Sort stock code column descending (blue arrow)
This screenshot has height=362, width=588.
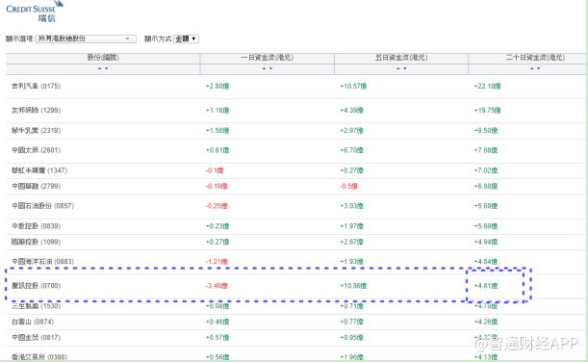click(x=107, y=68)
